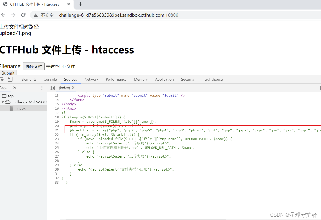The image size is (321, 220).
Task: Click the not-secure warning triangle icon
Action: pyautogui.click(x=36, y=15)
